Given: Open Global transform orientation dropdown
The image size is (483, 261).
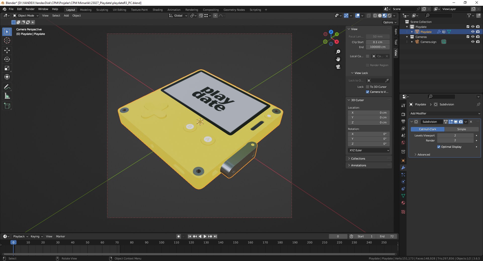Looking at the screenshot, I should tap(178, 16).
